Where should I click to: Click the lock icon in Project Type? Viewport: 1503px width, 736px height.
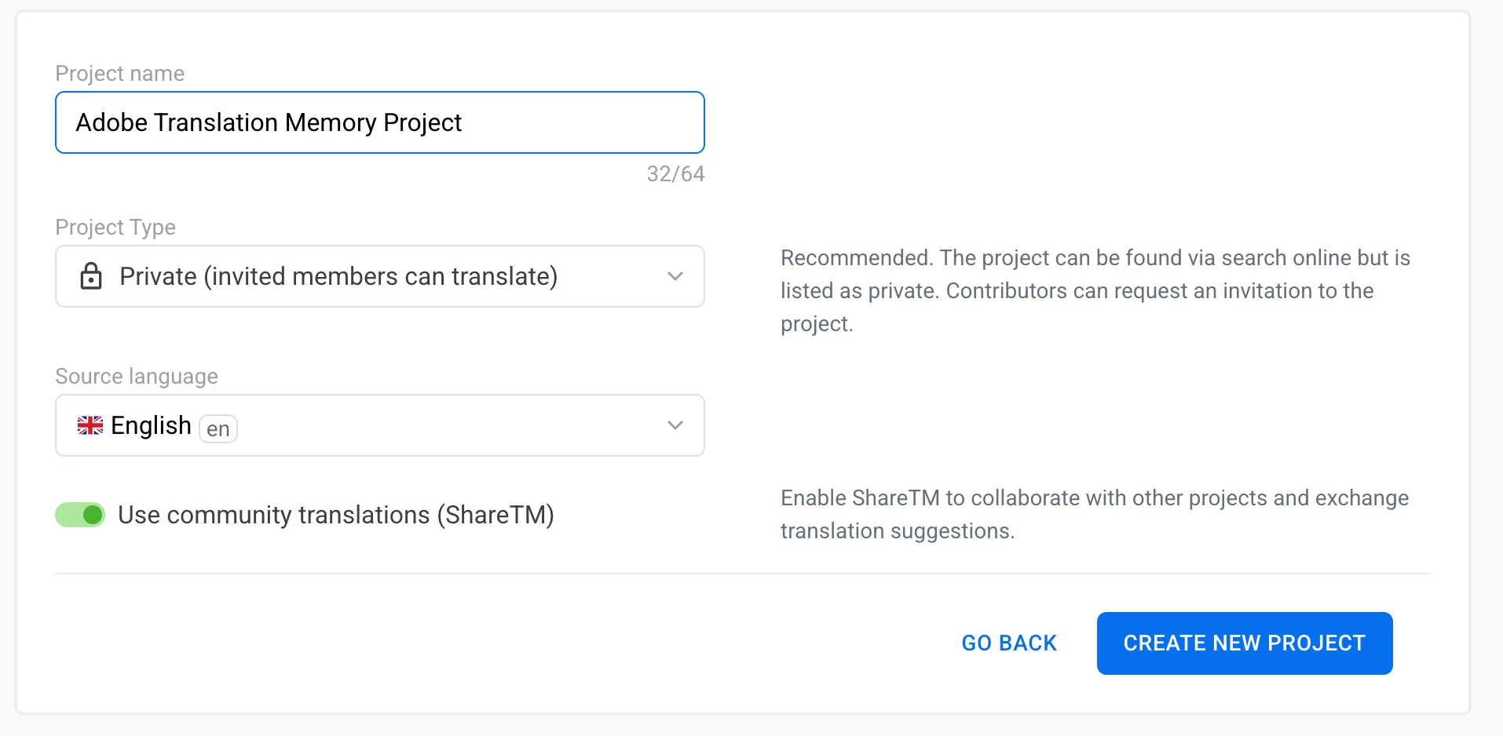[91, 276]
